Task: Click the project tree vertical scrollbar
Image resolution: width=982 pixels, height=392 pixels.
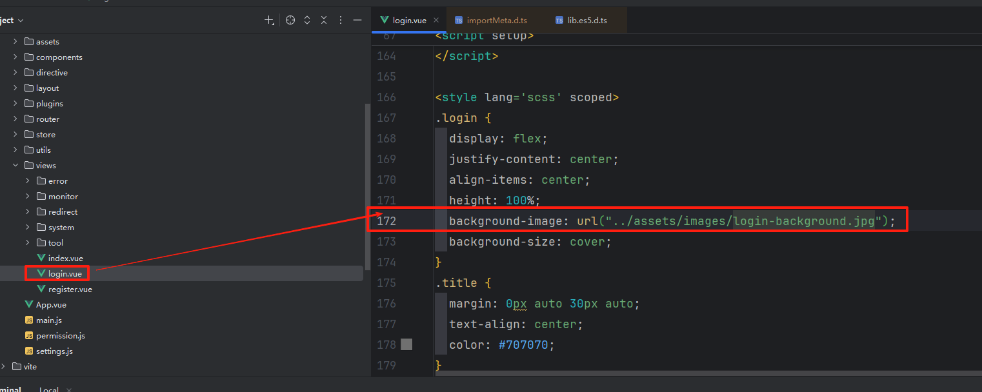Action: (368, 187)
